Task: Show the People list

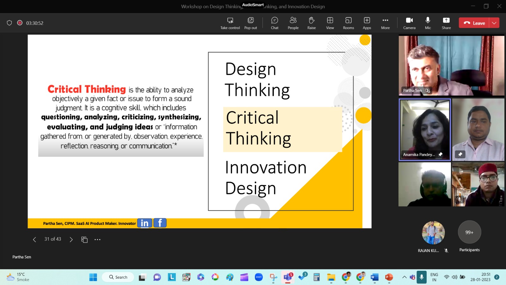Action: pos(293,23)
